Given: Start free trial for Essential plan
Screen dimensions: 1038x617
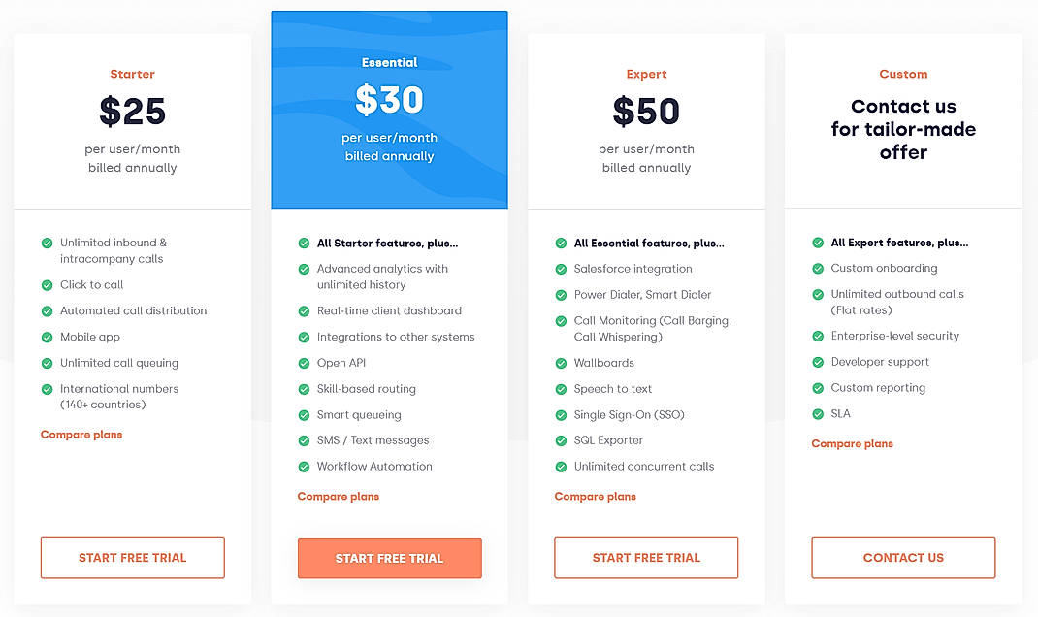Looking at the screenshot, I should pos(389,558).
